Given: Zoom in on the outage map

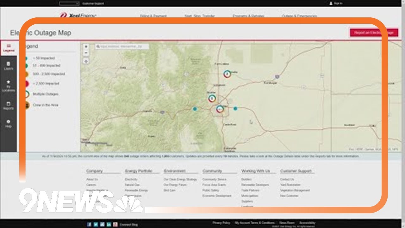Looking at the screenshot, I should (86, 47).
